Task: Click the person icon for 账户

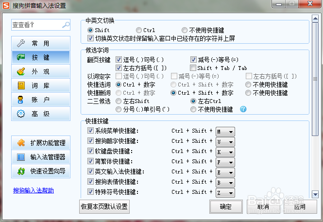Action: (x=21, y=100)
